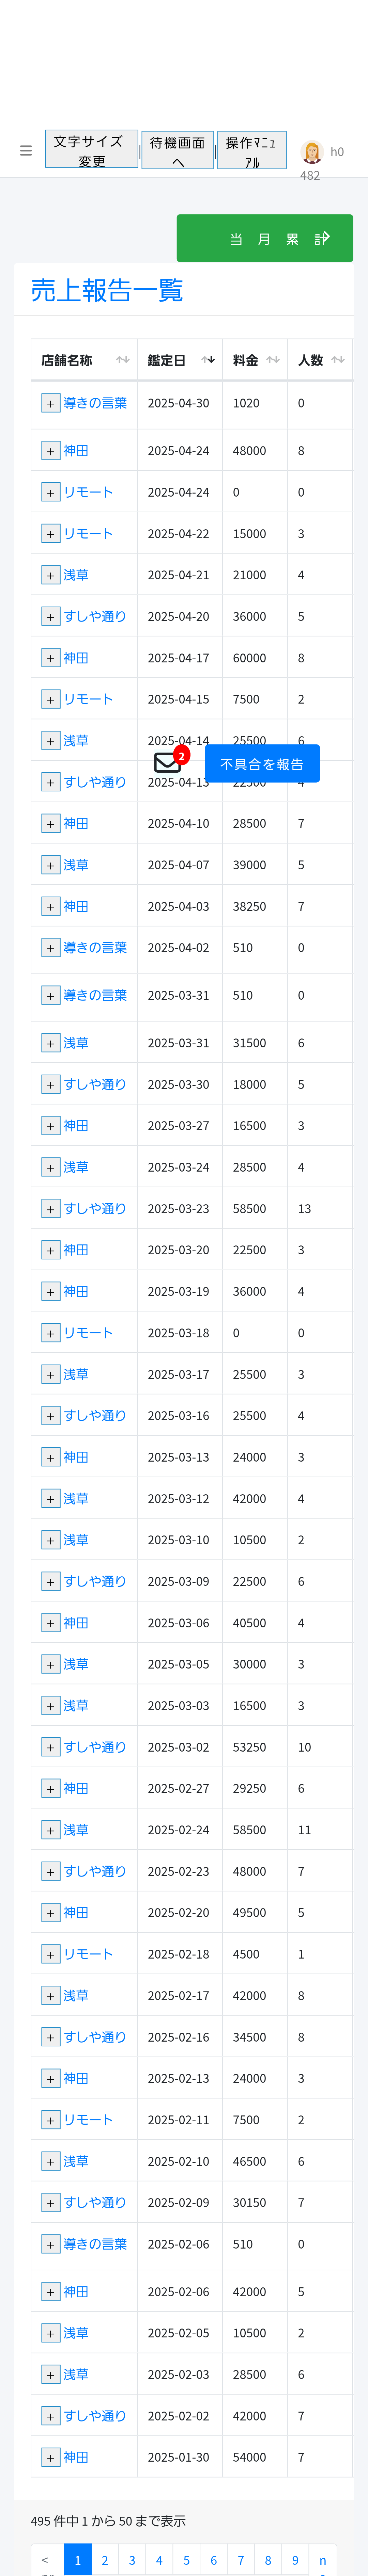Click the user avatar icon
Image resolution: width=368 pixels, height=2576 pixels.
(312, 152)
